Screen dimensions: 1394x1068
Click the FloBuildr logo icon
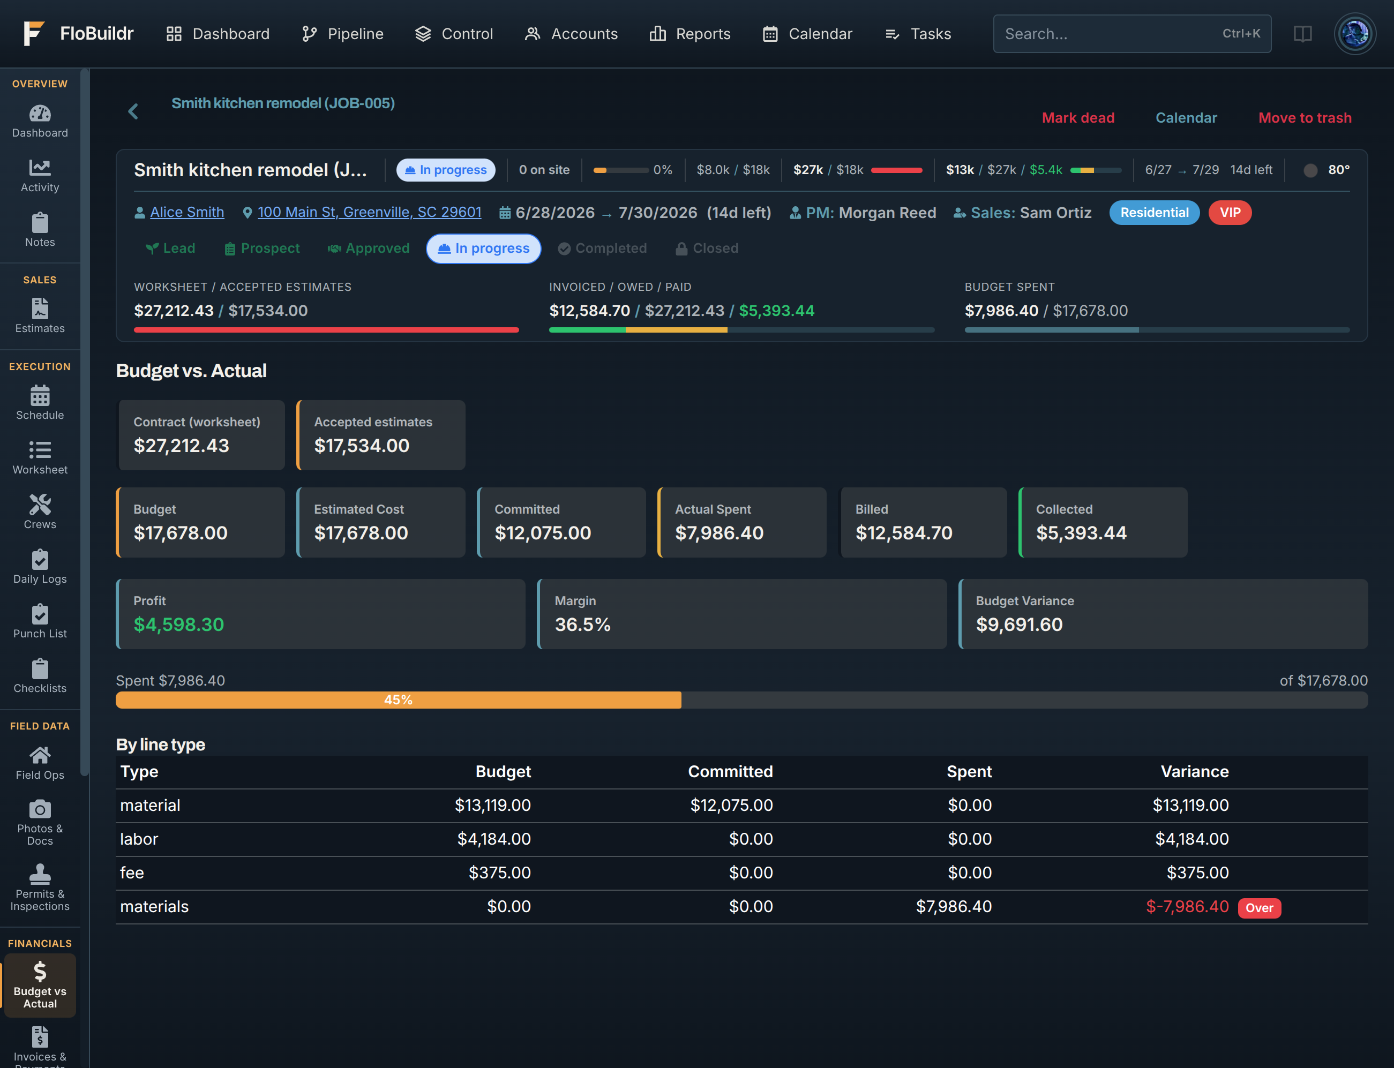click(34, 34)
